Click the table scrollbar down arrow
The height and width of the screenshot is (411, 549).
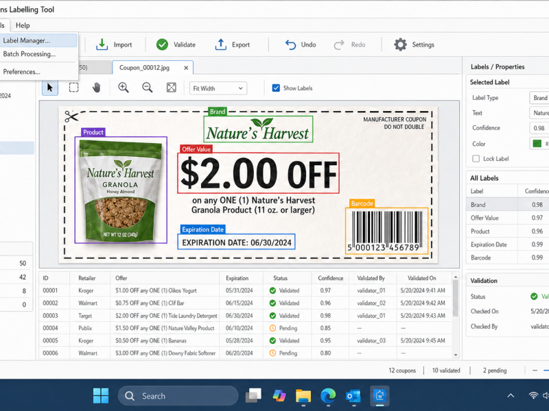click(456, 355)
